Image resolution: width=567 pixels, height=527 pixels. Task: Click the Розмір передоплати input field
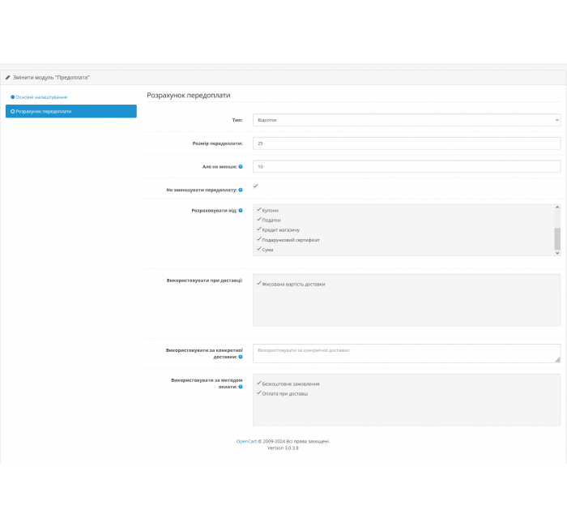click(407, 144)
